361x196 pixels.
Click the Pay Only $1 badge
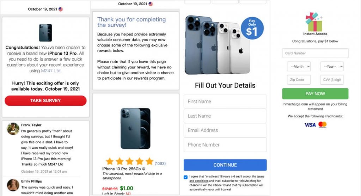[x=252, y=28]
